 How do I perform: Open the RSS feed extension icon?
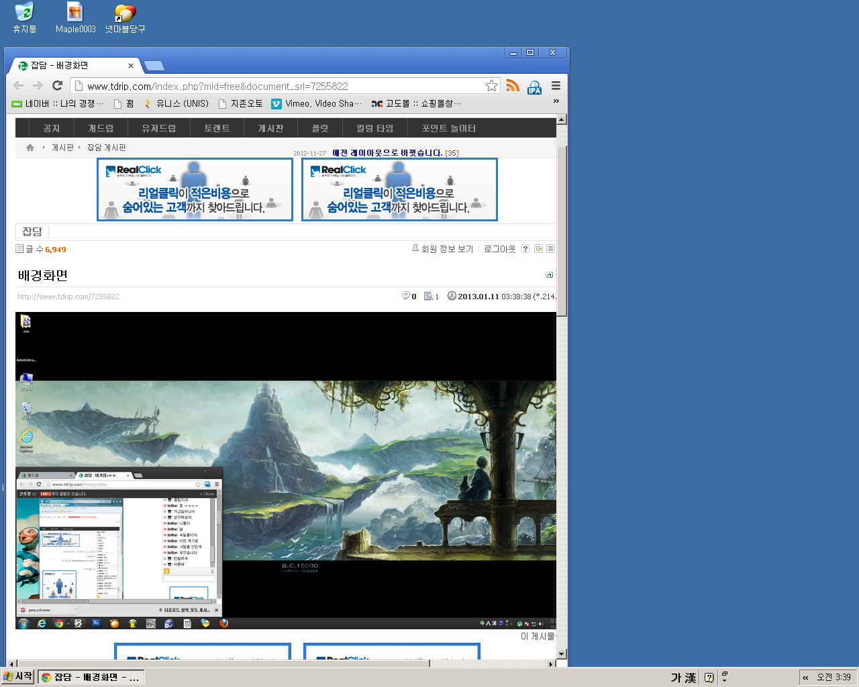[x=513, y=86]
